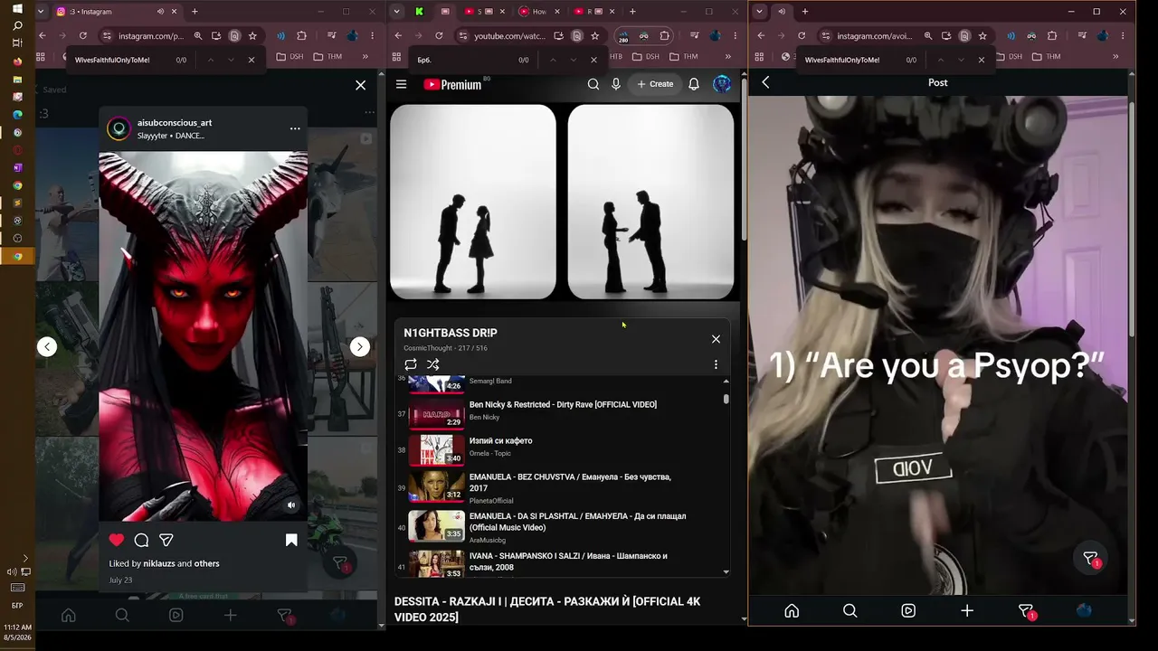Switch to the Kick tab in YouTube window
1158x651 pixels.
pos(420,12)
